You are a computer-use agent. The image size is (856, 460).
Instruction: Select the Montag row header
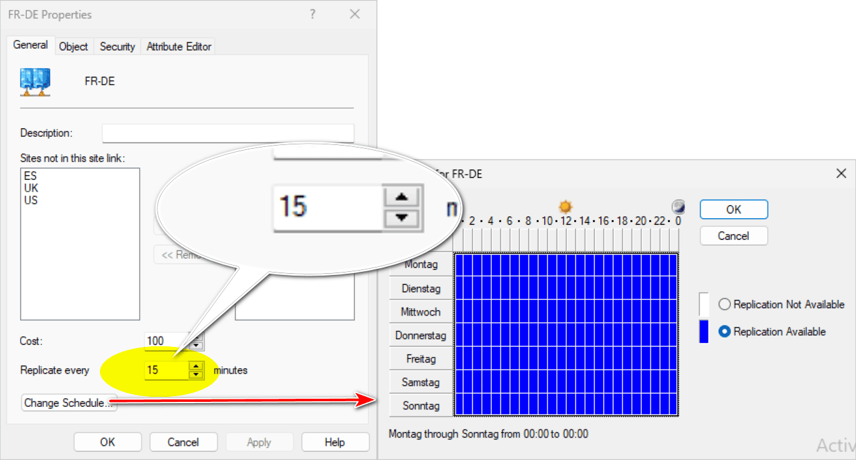click(x=421, y=265)
